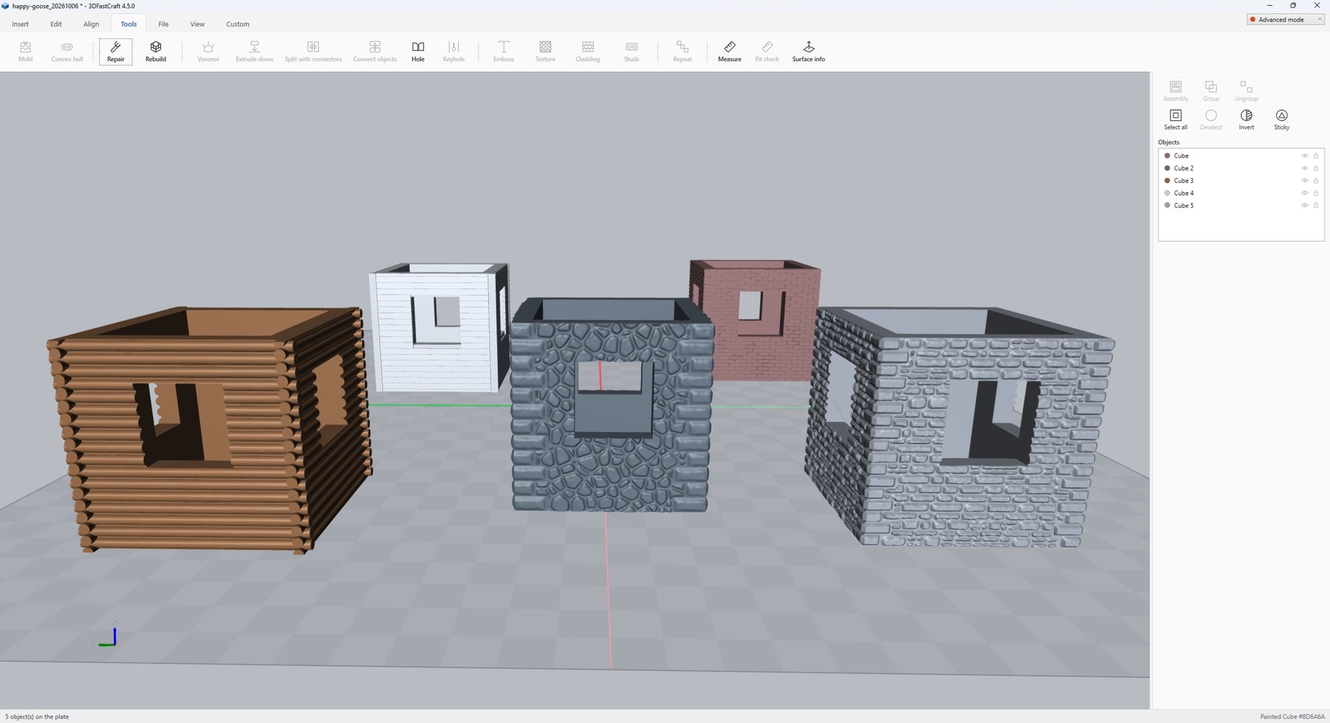Image resolution: width=1330 pixels, height=723 pixels.
Task: Activate the Repair tool
Action: point(115,52)
